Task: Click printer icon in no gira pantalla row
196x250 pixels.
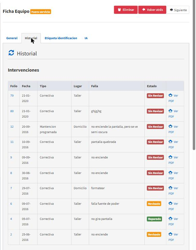Action: [170, 219]
